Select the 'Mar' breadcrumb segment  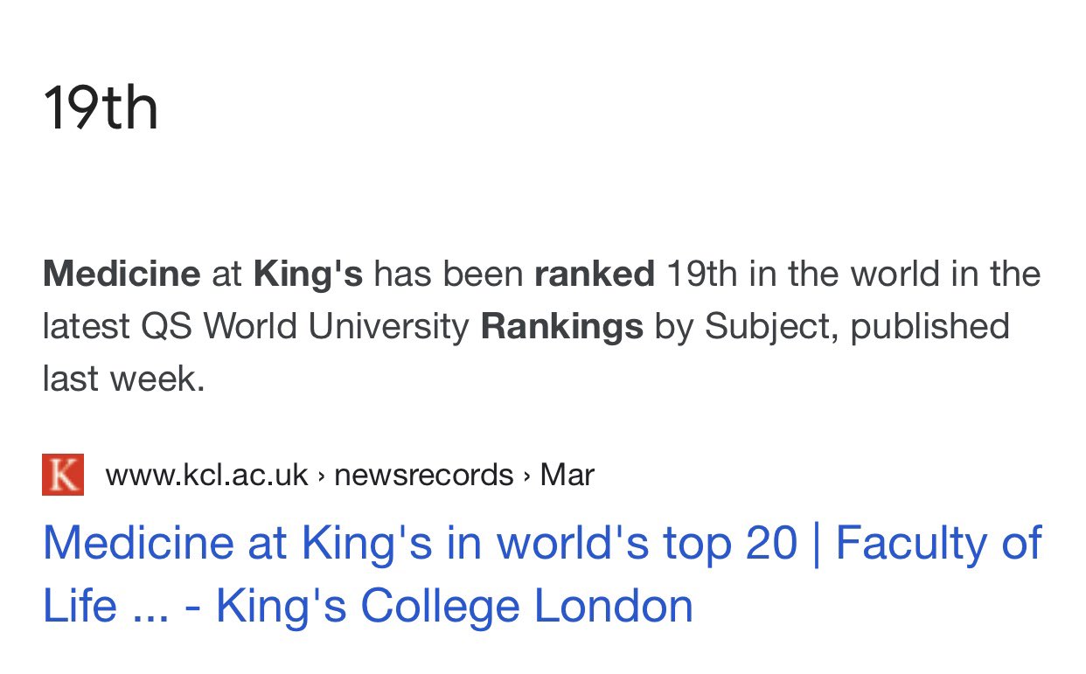click(x=567, y=475)
